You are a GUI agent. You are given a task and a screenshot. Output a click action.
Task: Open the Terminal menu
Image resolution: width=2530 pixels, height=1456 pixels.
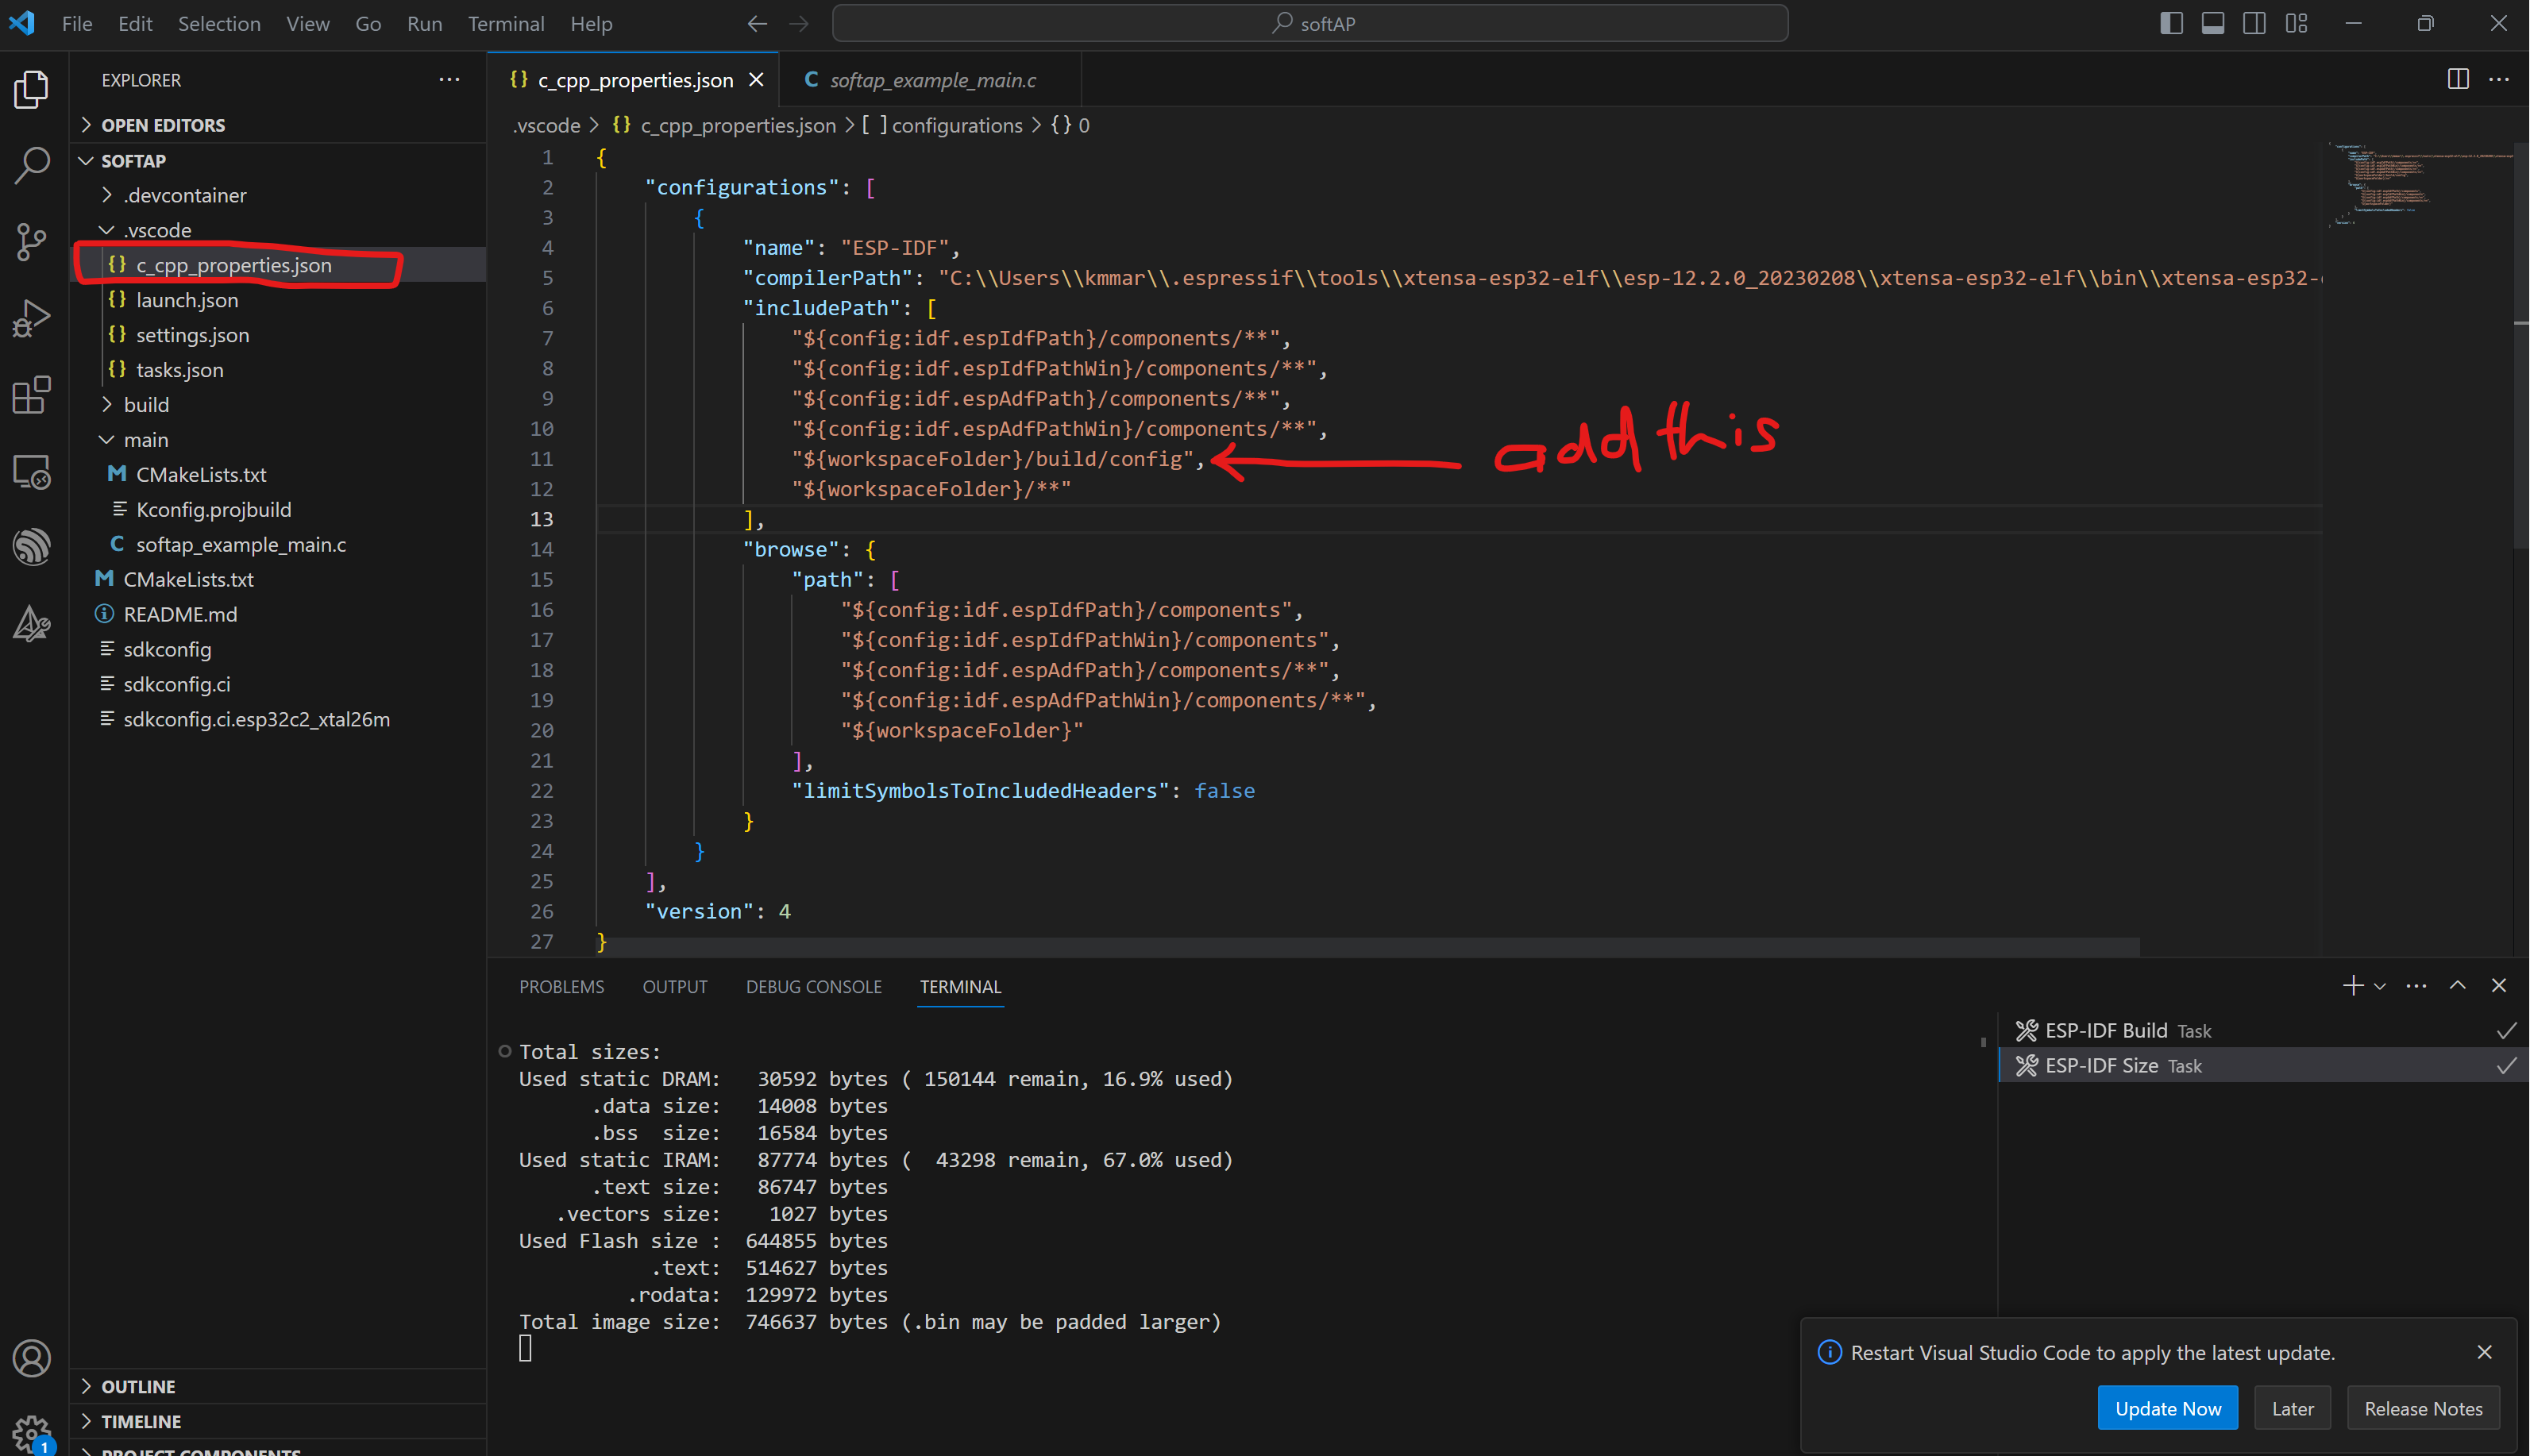pos(506,23)
